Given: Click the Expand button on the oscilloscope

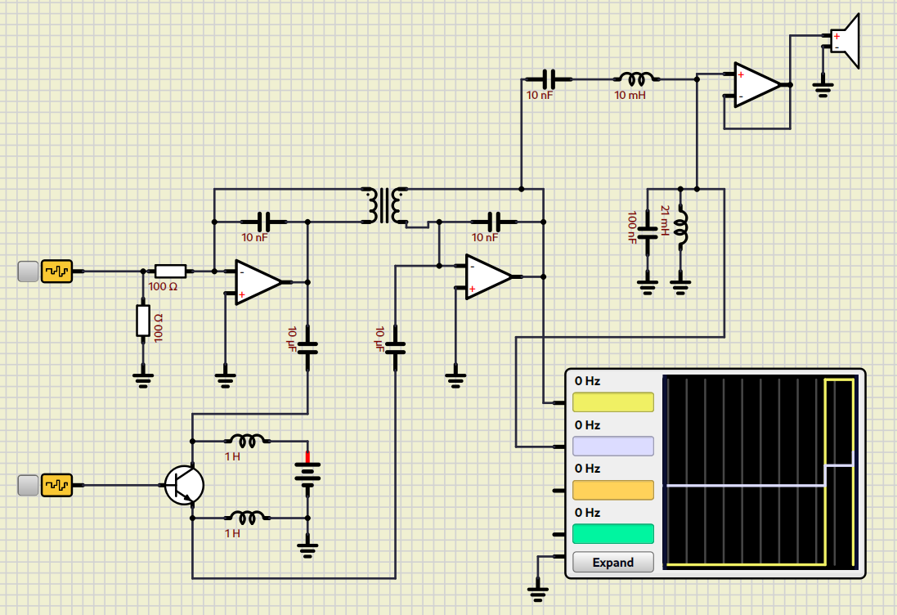Looking at the screenshot, I should [613, 563].
